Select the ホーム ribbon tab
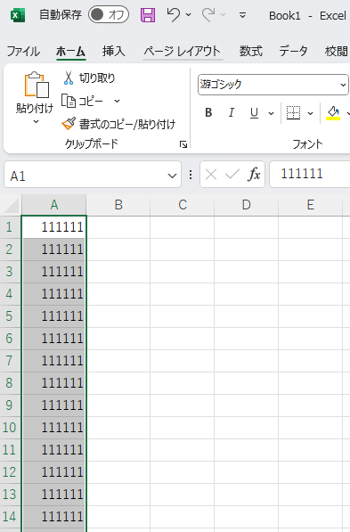This screenshot has width=350, height=532. click(71, 51)
